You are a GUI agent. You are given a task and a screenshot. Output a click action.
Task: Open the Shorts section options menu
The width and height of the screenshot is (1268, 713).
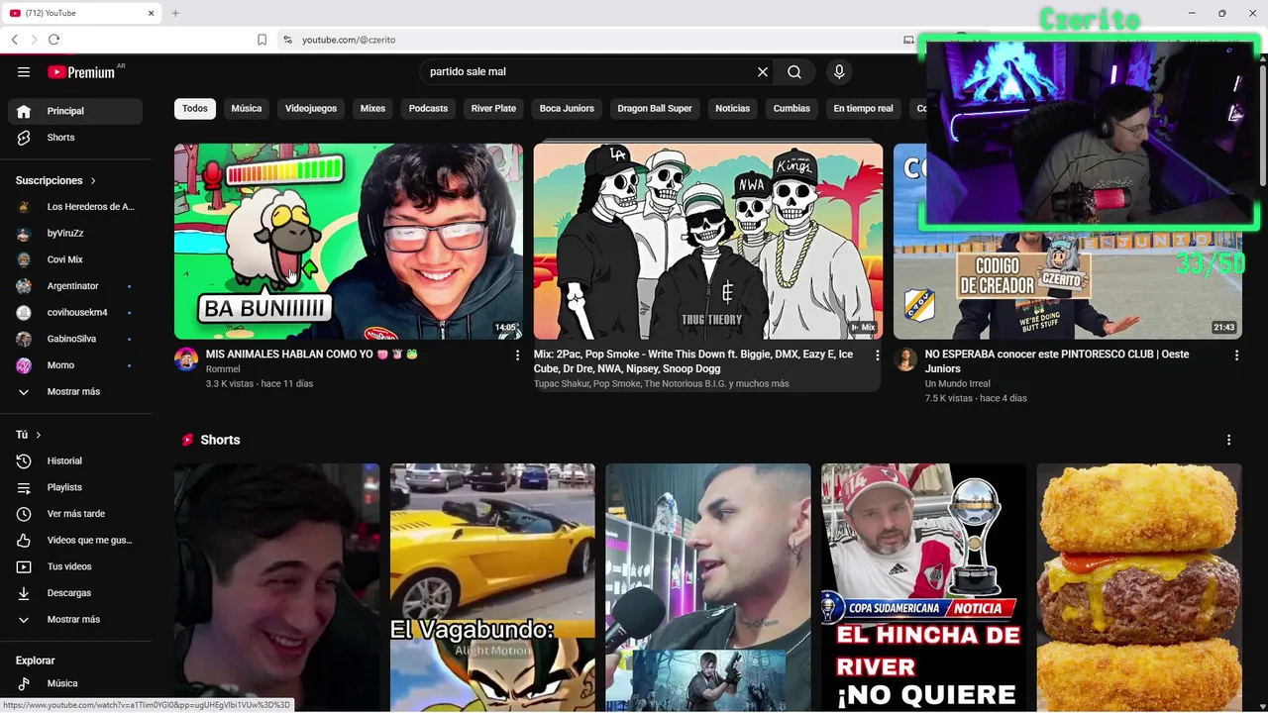(x=1228, y=440)
